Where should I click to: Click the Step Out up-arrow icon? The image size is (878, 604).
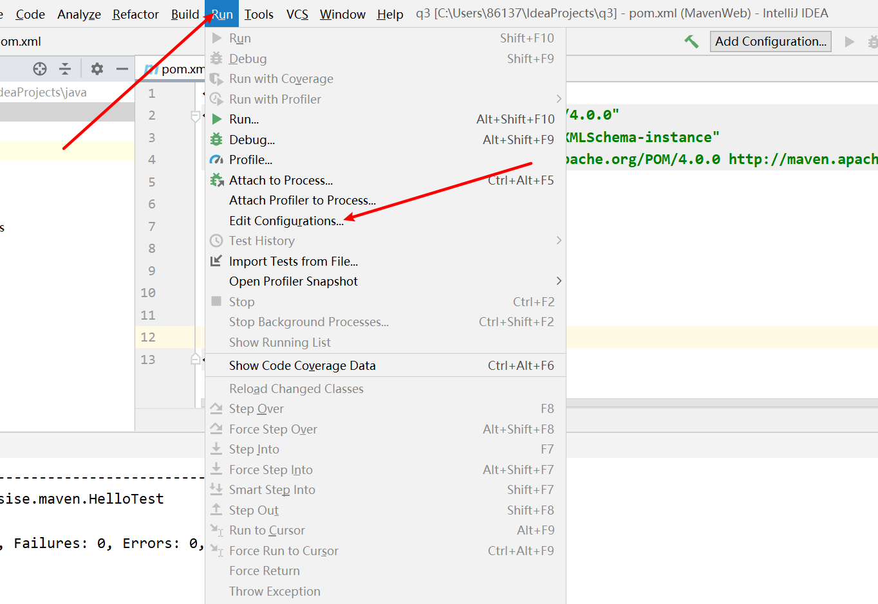point(216,510)
